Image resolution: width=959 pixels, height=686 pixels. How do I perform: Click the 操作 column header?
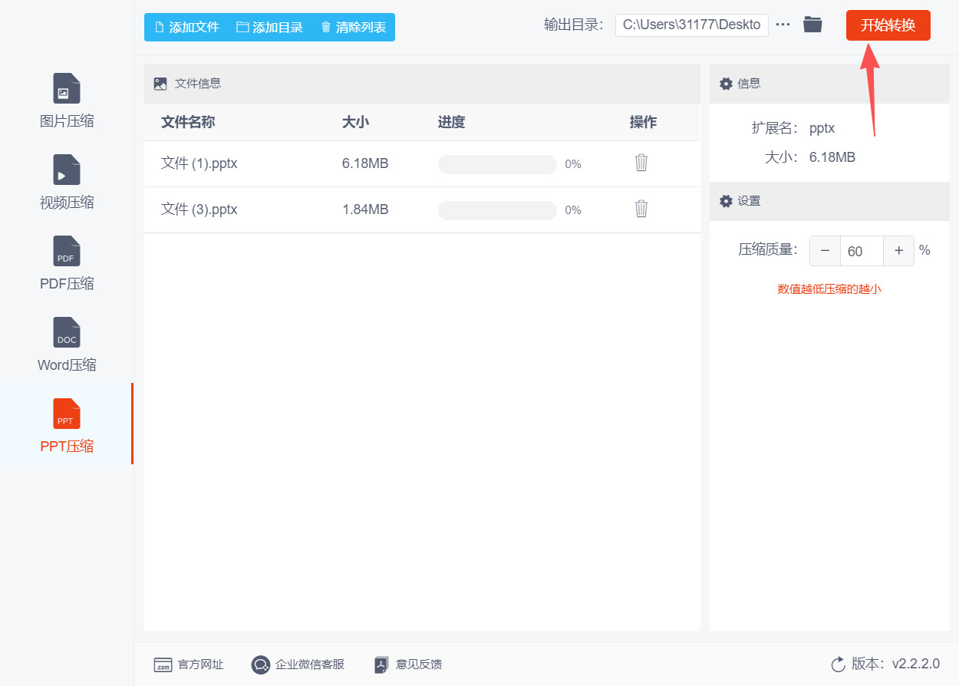tap(643, 122)
